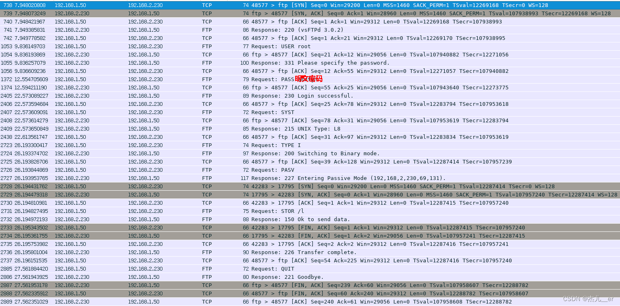The width and height of the screenshot is (620, 306).
Task: Select packet 739 SYN, ACK from ftp to 48577
Action: pyautogui.click(x=310, y=14)
